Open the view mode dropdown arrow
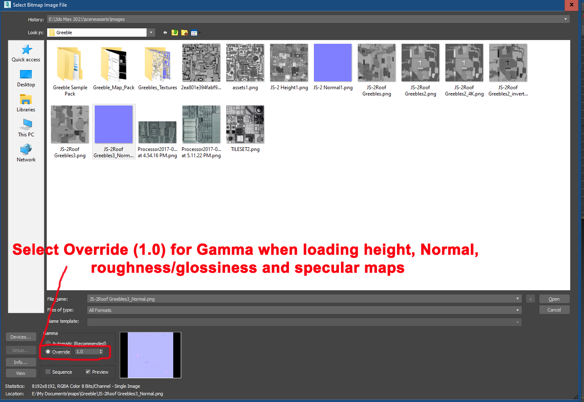 click(x=199, y=32)
